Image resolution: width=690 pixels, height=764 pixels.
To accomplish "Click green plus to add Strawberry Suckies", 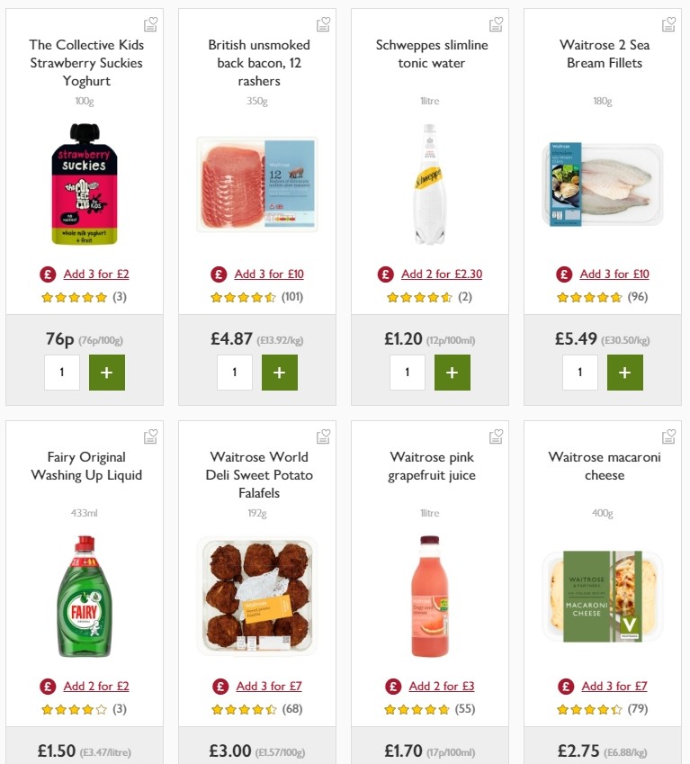I will pyautogui.click(x=107, y=372).
